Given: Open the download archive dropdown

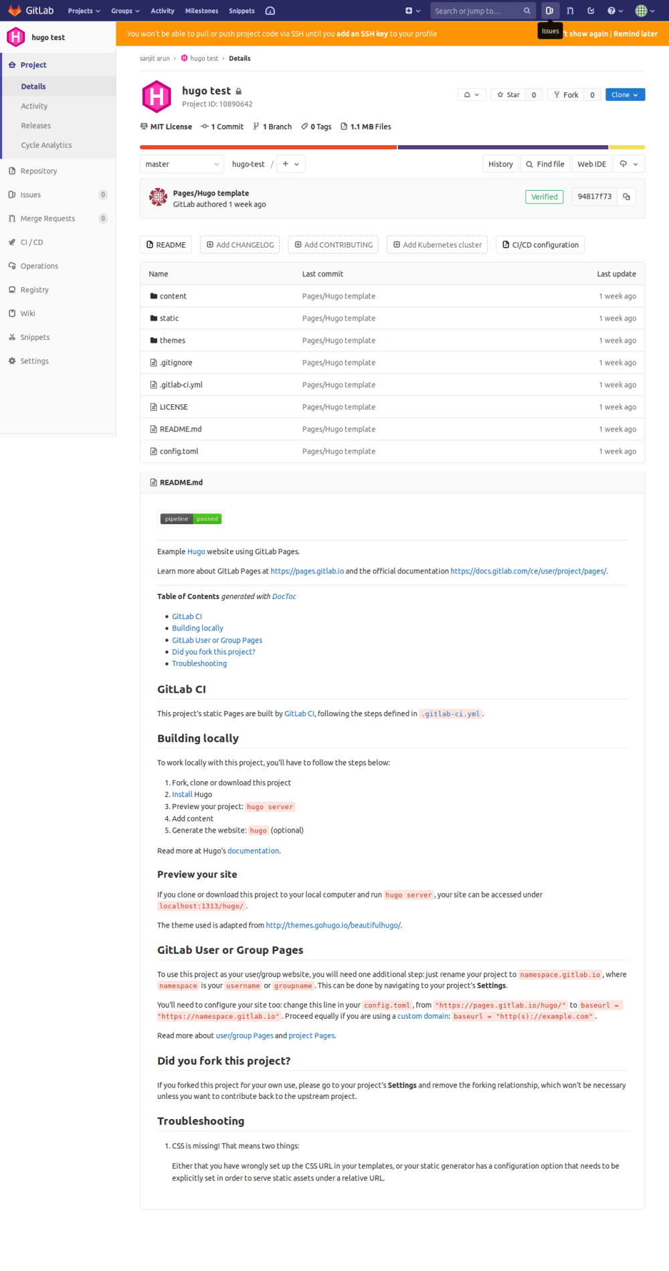Looking at the screenshot, I should (629, 164).
